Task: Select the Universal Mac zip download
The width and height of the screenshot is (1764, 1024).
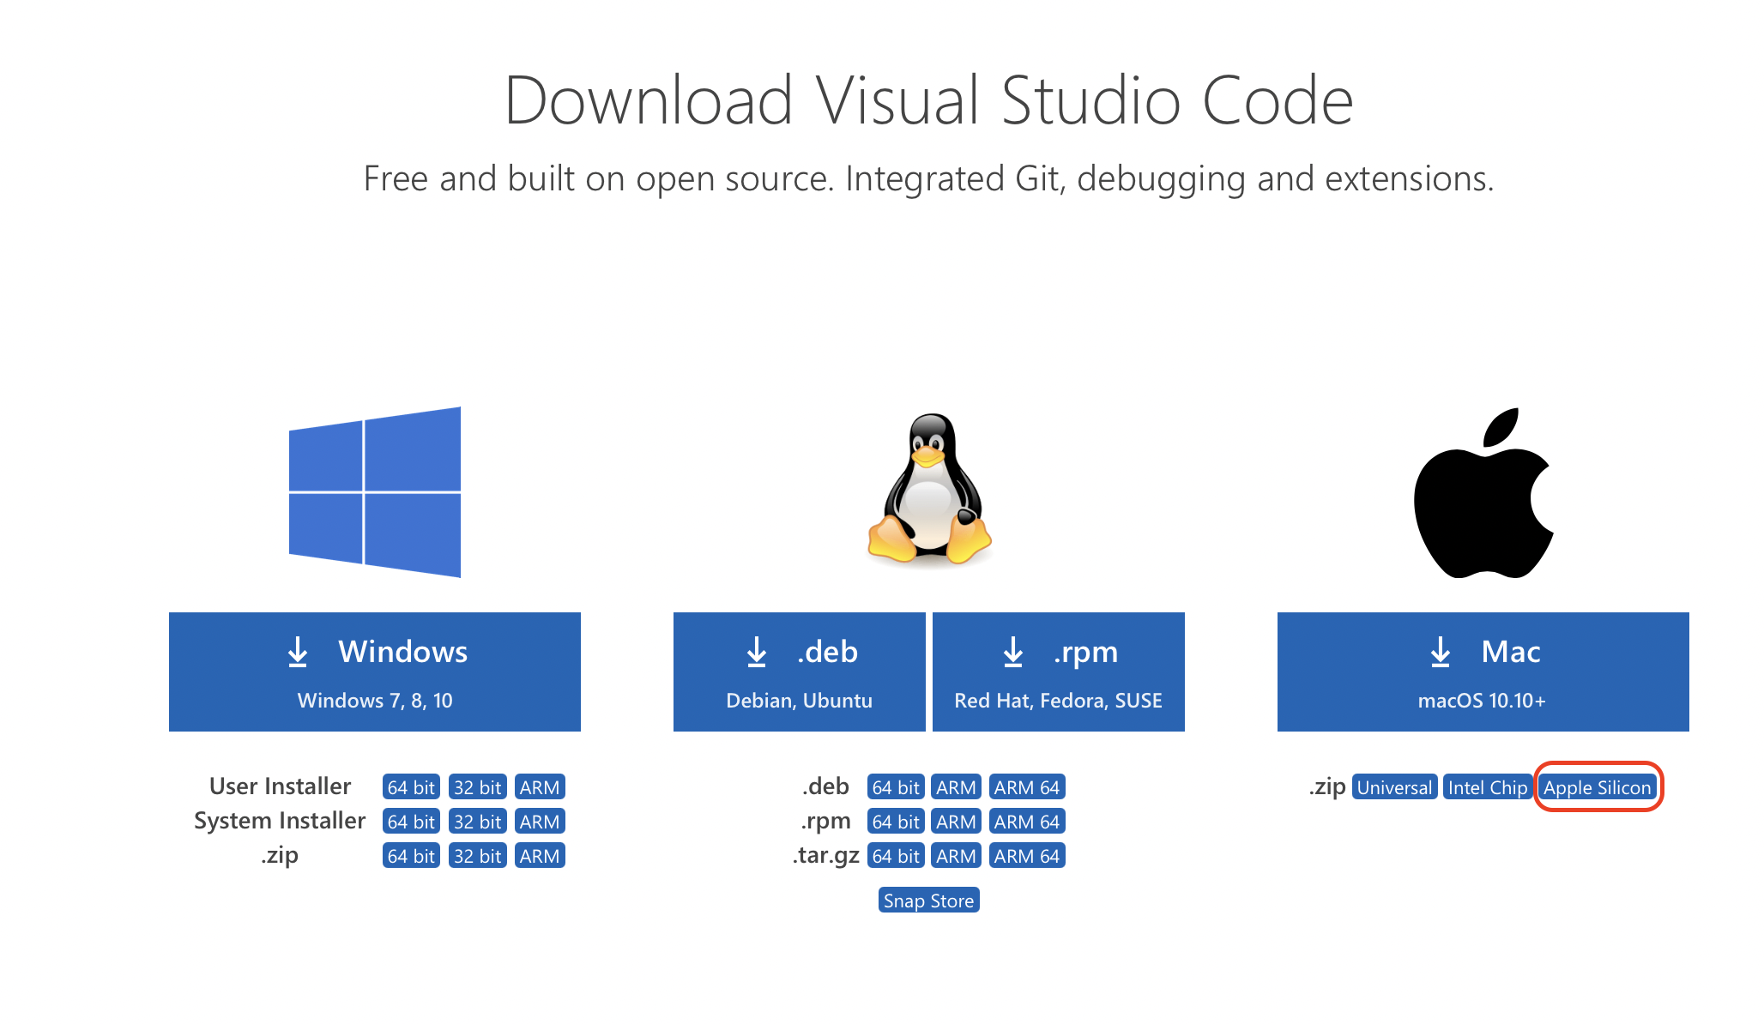Action: 1394,787
